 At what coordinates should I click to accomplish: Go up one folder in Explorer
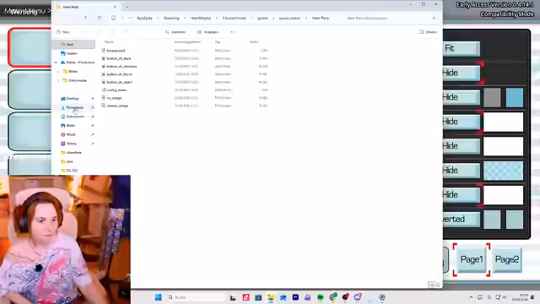pyautogui.click(x=85, y=18)
